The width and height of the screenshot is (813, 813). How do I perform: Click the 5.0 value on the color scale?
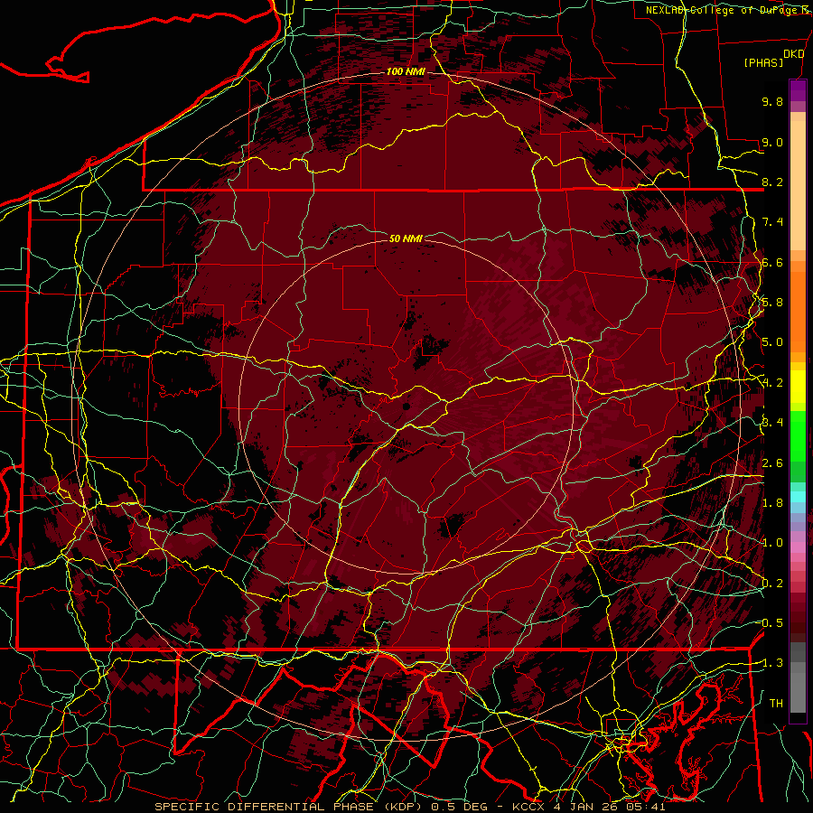[x=772, y=342]
